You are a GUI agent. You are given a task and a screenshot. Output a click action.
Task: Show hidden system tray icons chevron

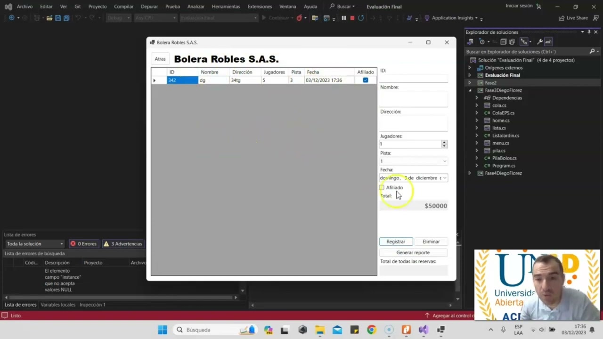point(490,330)
